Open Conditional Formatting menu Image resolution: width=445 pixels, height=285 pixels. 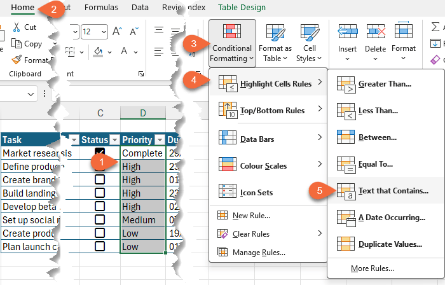point(232,43)
